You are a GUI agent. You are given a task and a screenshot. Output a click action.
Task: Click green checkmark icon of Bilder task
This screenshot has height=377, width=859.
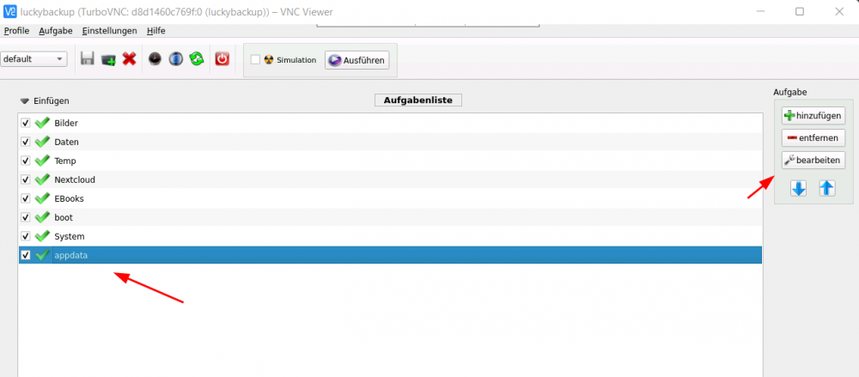click(42, 123)
